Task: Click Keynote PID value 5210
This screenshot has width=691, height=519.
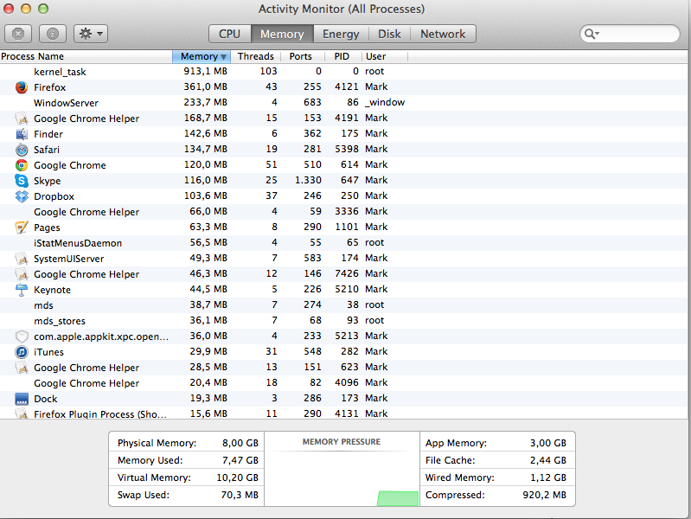Action: pyautogui.click(x=347, y=289)
